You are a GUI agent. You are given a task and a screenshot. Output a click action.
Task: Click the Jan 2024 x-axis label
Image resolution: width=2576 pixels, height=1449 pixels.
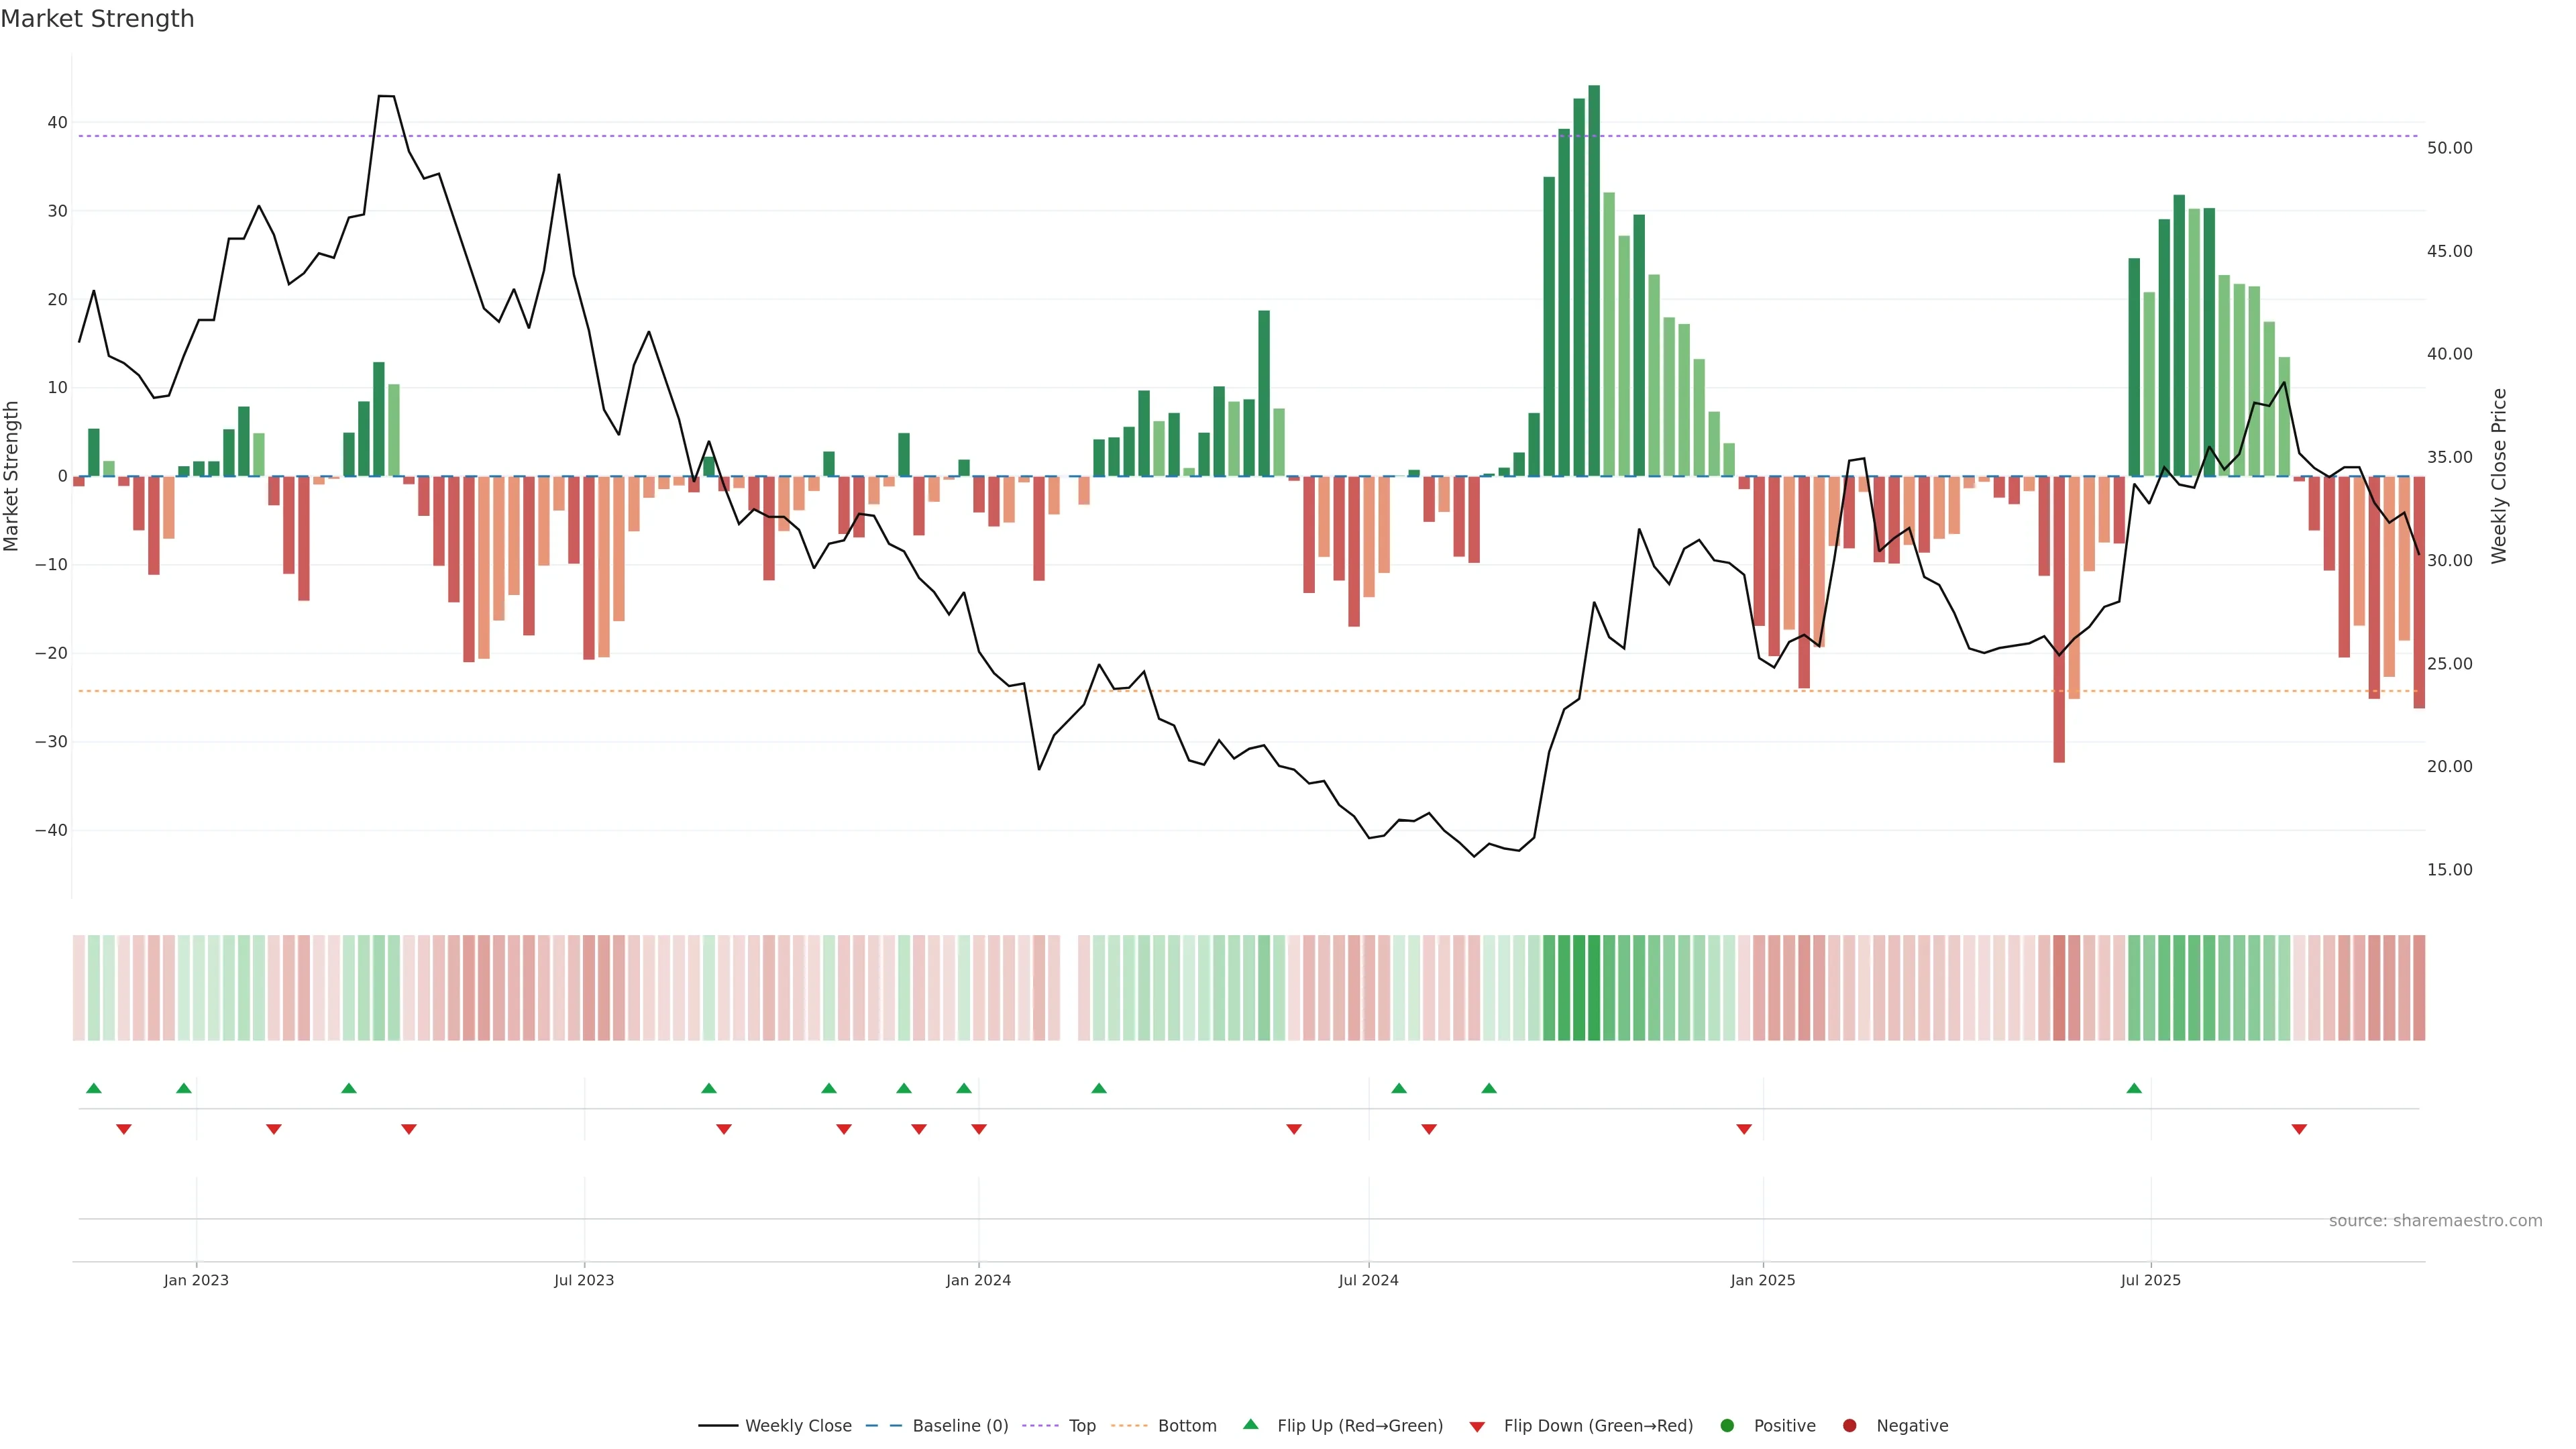coord(978,1280)
